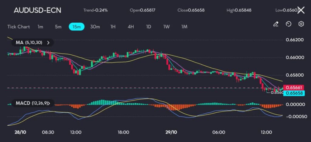Switch to Tick Chart view
The height and width of the screenshot is (142, 311).
pyautogui.click(x=19, y=27)
